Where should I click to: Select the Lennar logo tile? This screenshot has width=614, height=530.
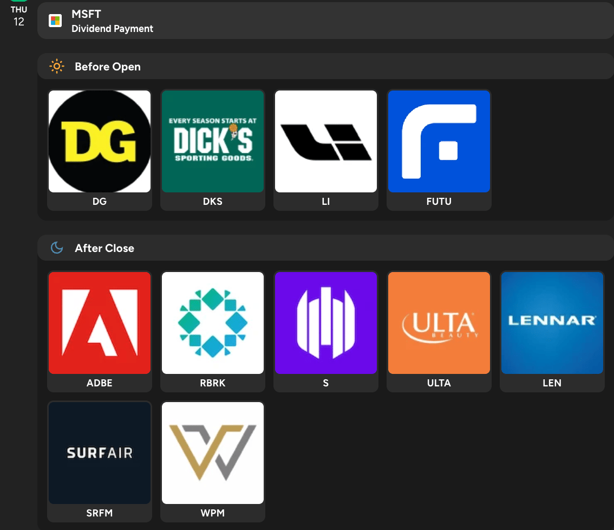(x=552, y=323)
